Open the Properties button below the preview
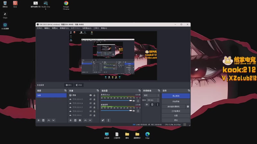This screenshot has width=257, height=144. point(69,85)
